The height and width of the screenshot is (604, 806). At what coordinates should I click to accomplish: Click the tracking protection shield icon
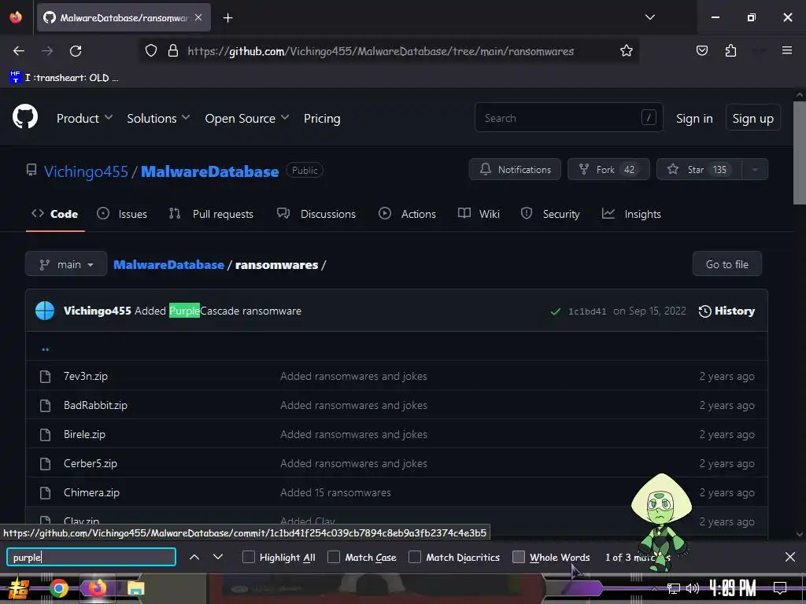(150, 50)
